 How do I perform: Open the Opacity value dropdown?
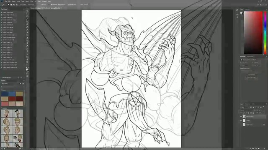(x=263, y=110)
